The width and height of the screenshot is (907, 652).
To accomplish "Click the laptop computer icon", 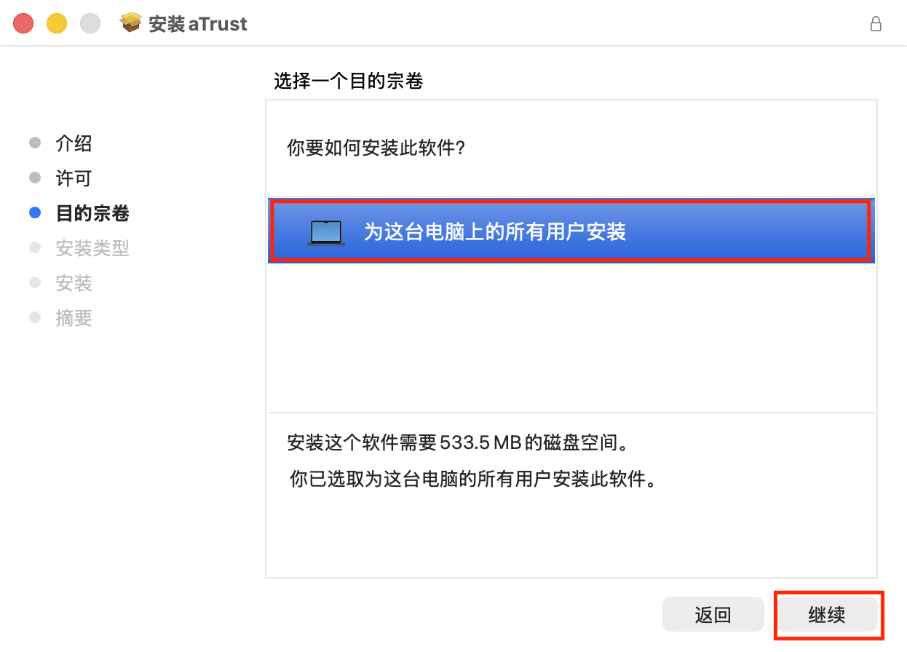I will coord(326,232).
